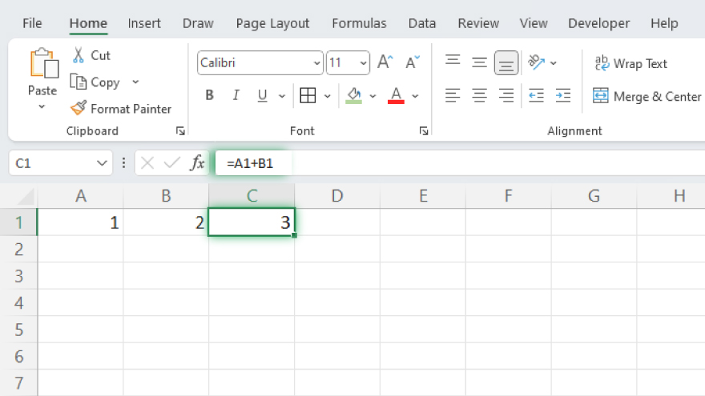Switch to the Formulas tab
Viewport: 705px width, 396px height.
pos(359,23)
